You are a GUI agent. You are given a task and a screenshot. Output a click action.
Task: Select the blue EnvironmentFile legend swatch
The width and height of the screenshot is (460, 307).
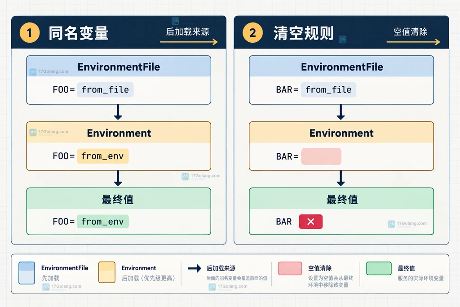27,273
